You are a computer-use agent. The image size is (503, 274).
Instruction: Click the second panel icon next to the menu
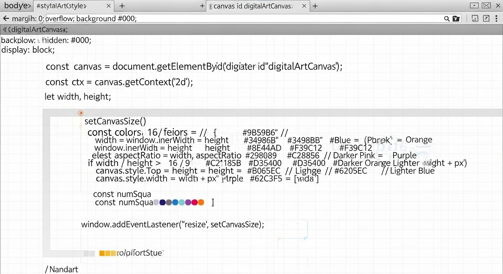486,19
